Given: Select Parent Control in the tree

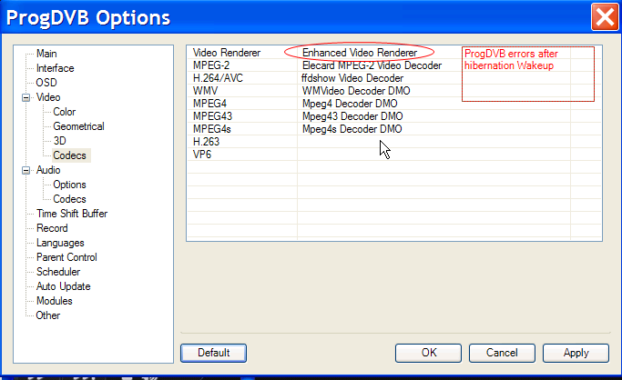Looking at the screenshot, I should pyautogui.click(x=66, y=257).
